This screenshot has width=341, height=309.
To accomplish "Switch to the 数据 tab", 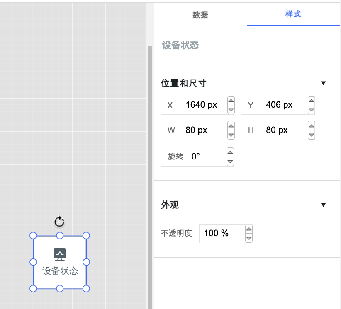I will (x=200, y=15).
